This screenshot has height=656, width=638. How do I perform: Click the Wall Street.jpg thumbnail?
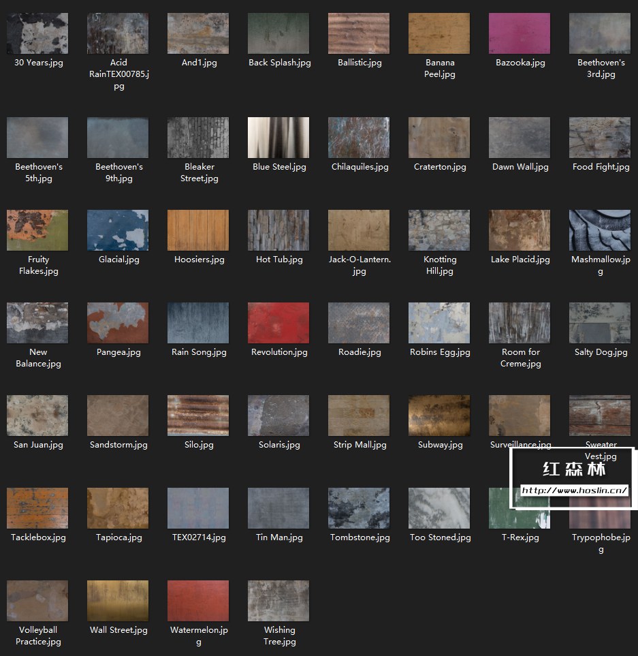[x=118, y=601]
